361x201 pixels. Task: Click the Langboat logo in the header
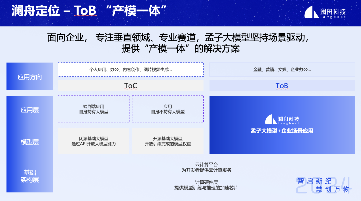(x=325, y=12)
